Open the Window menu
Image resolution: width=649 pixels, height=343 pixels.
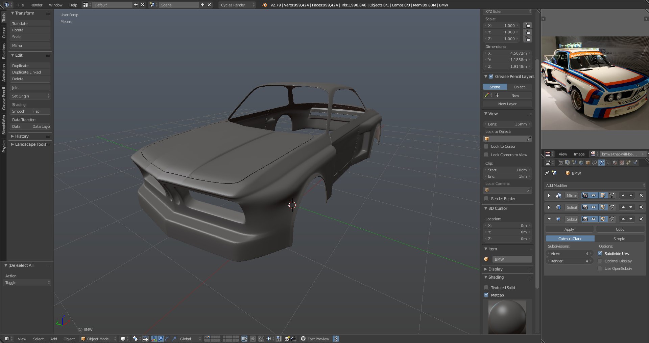coord(55,5)
